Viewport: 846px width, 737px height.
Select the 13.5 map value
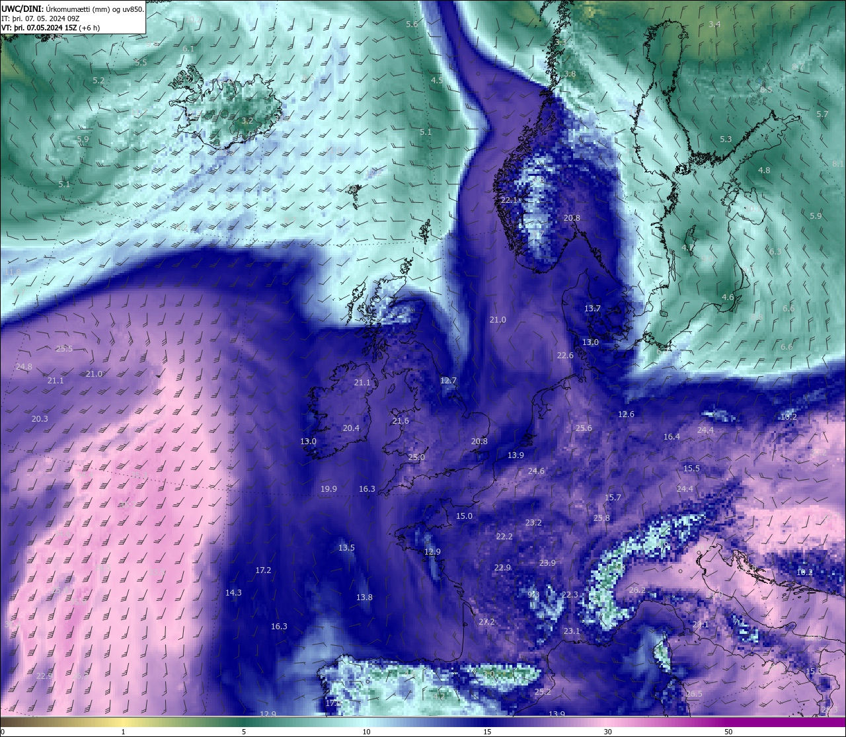pos(346,548)
